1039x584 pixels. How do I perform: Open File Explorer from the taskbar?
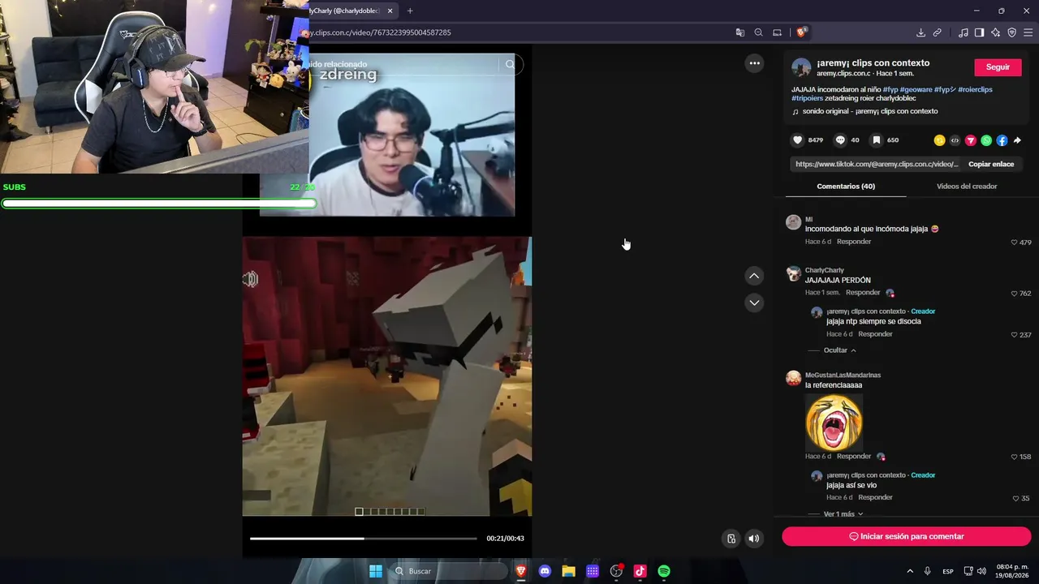click(569, 571)
